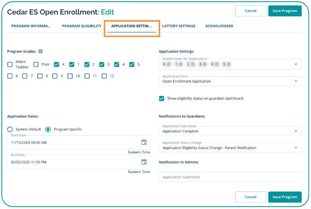
Task: Remove the K grade chip
Action: pyautogui.click(x=169, y=64)
